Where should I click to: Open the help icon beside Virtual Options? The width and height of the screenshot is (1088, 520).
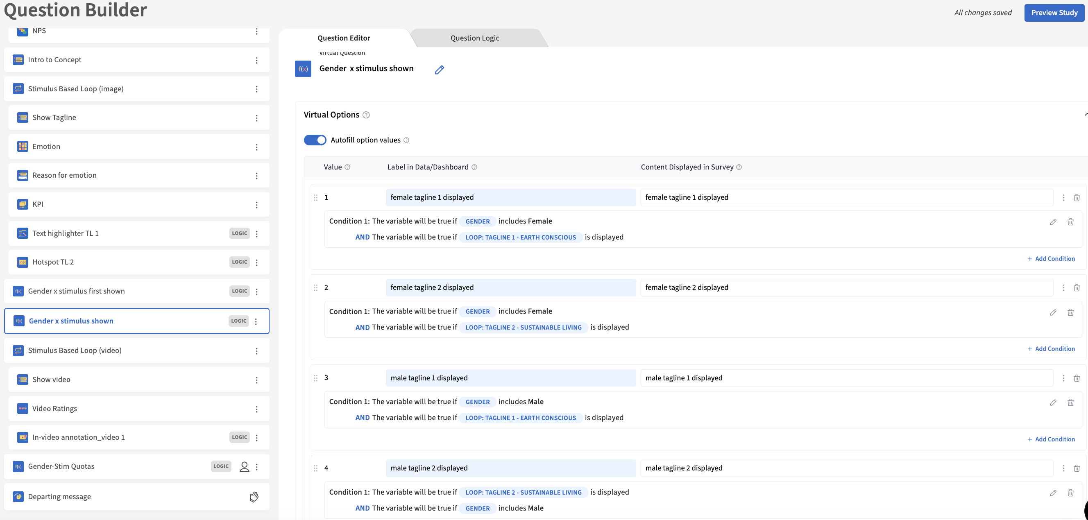point(366,115)
